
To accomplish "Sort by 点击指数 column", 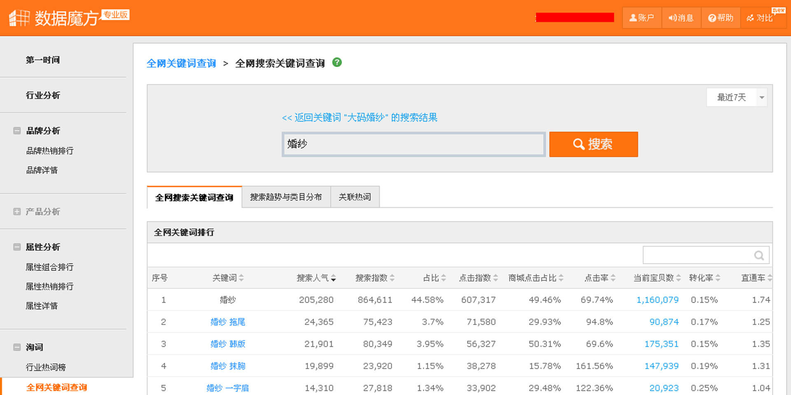I will [x=478, y=278].
